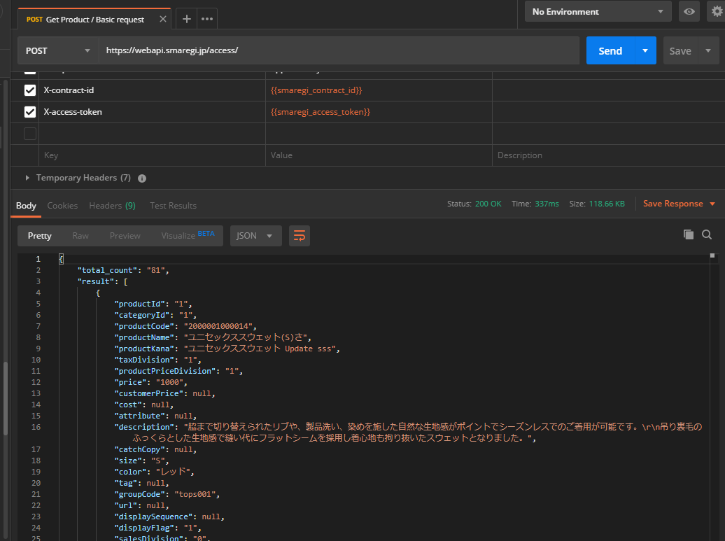Screen dimensions: 725x541
Task: Click the 118.66 KB response size
Action: (607, 204)
